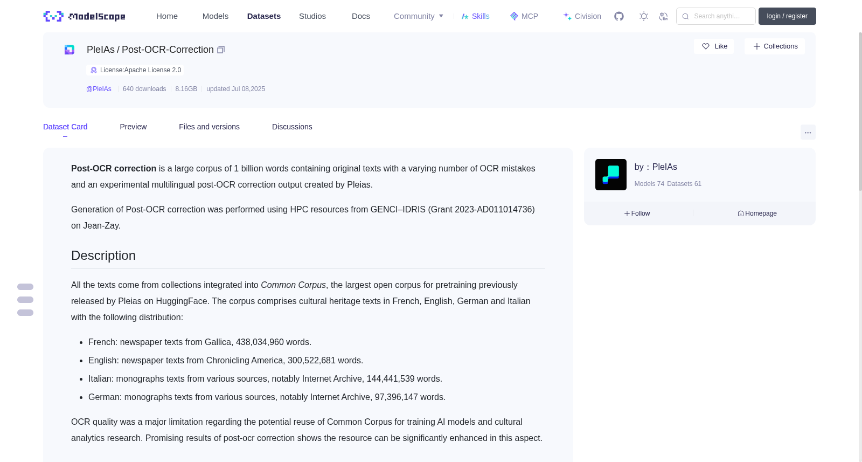Open the three-dot more options menu
Screen dimensions: 862x462
click(808, 132)
